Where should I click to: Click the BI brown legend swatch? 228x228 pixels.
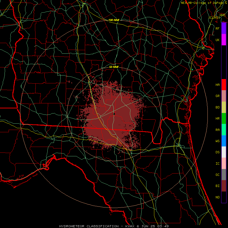pyautogui.click(x=224, y=186)
